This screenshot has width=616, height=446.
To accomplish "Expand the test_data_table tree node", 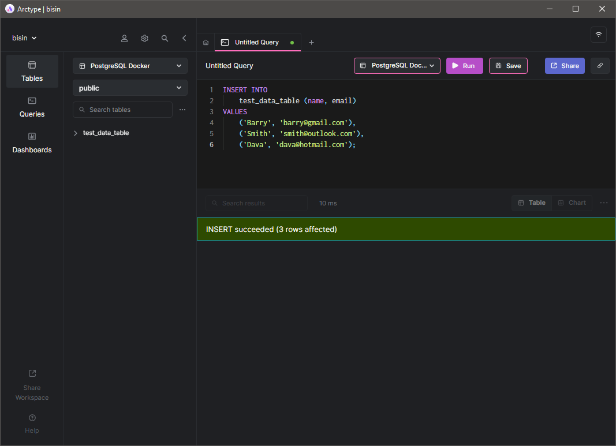I will (x=76, y=133).
